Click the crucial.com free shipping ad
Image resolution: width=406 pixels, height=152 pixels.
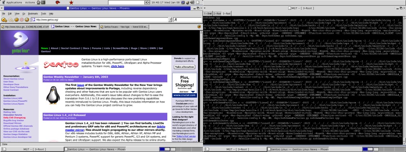(x=184, y=85)
